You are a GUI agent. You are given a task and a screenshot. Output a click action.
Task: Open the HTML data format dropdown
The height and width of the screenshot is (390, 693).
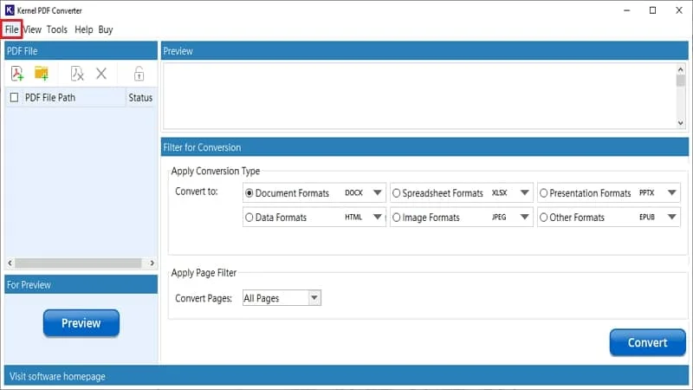tap(377, 217)
